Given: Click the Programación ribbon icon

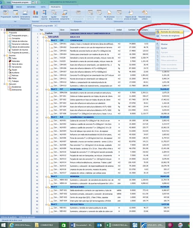Looking at the screenshot, I should [5, 13].
